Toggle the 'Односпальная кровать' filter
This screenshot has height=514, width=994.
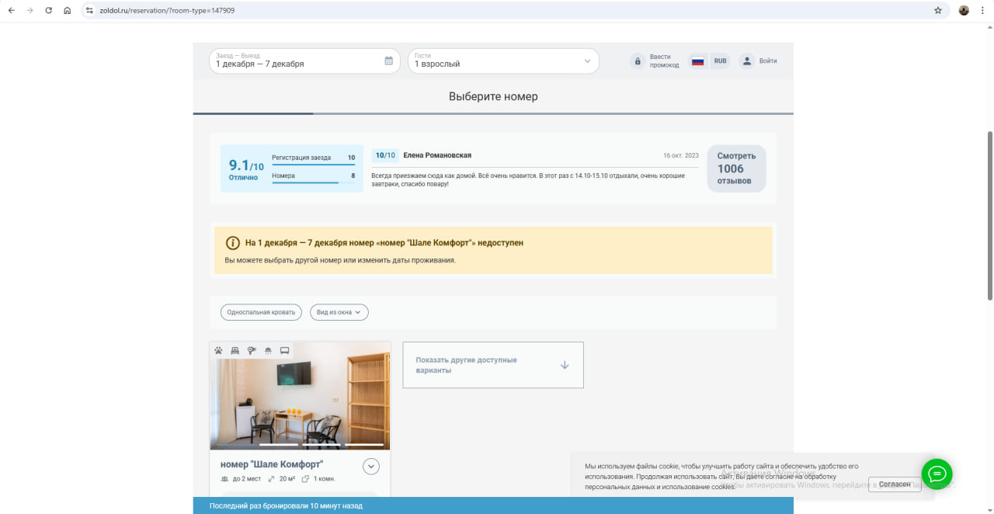click(261, 312)
